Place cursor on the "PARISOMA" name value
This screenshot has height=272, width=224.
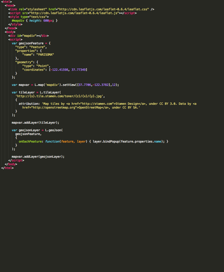[x=45, y=55]
